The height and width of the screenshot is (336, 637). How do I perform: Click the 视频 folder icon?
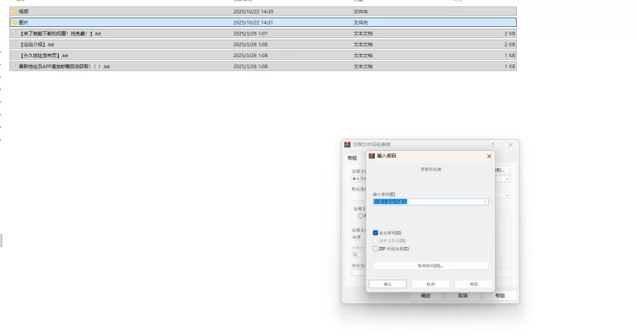click(x=14, y=12)
